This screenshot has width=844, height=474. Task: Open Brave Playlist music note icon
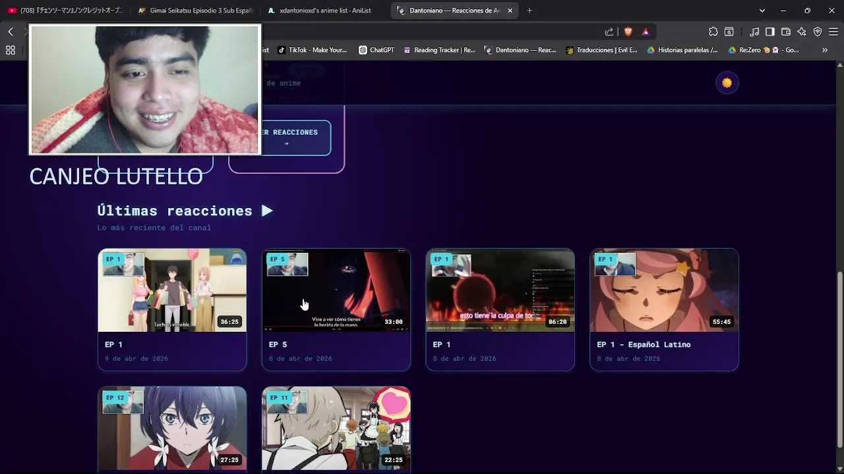pyautogui.click(x=754, y=32)
